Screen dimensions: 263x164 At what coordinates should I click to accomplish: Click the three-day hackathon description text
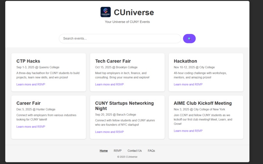point(48,75)
